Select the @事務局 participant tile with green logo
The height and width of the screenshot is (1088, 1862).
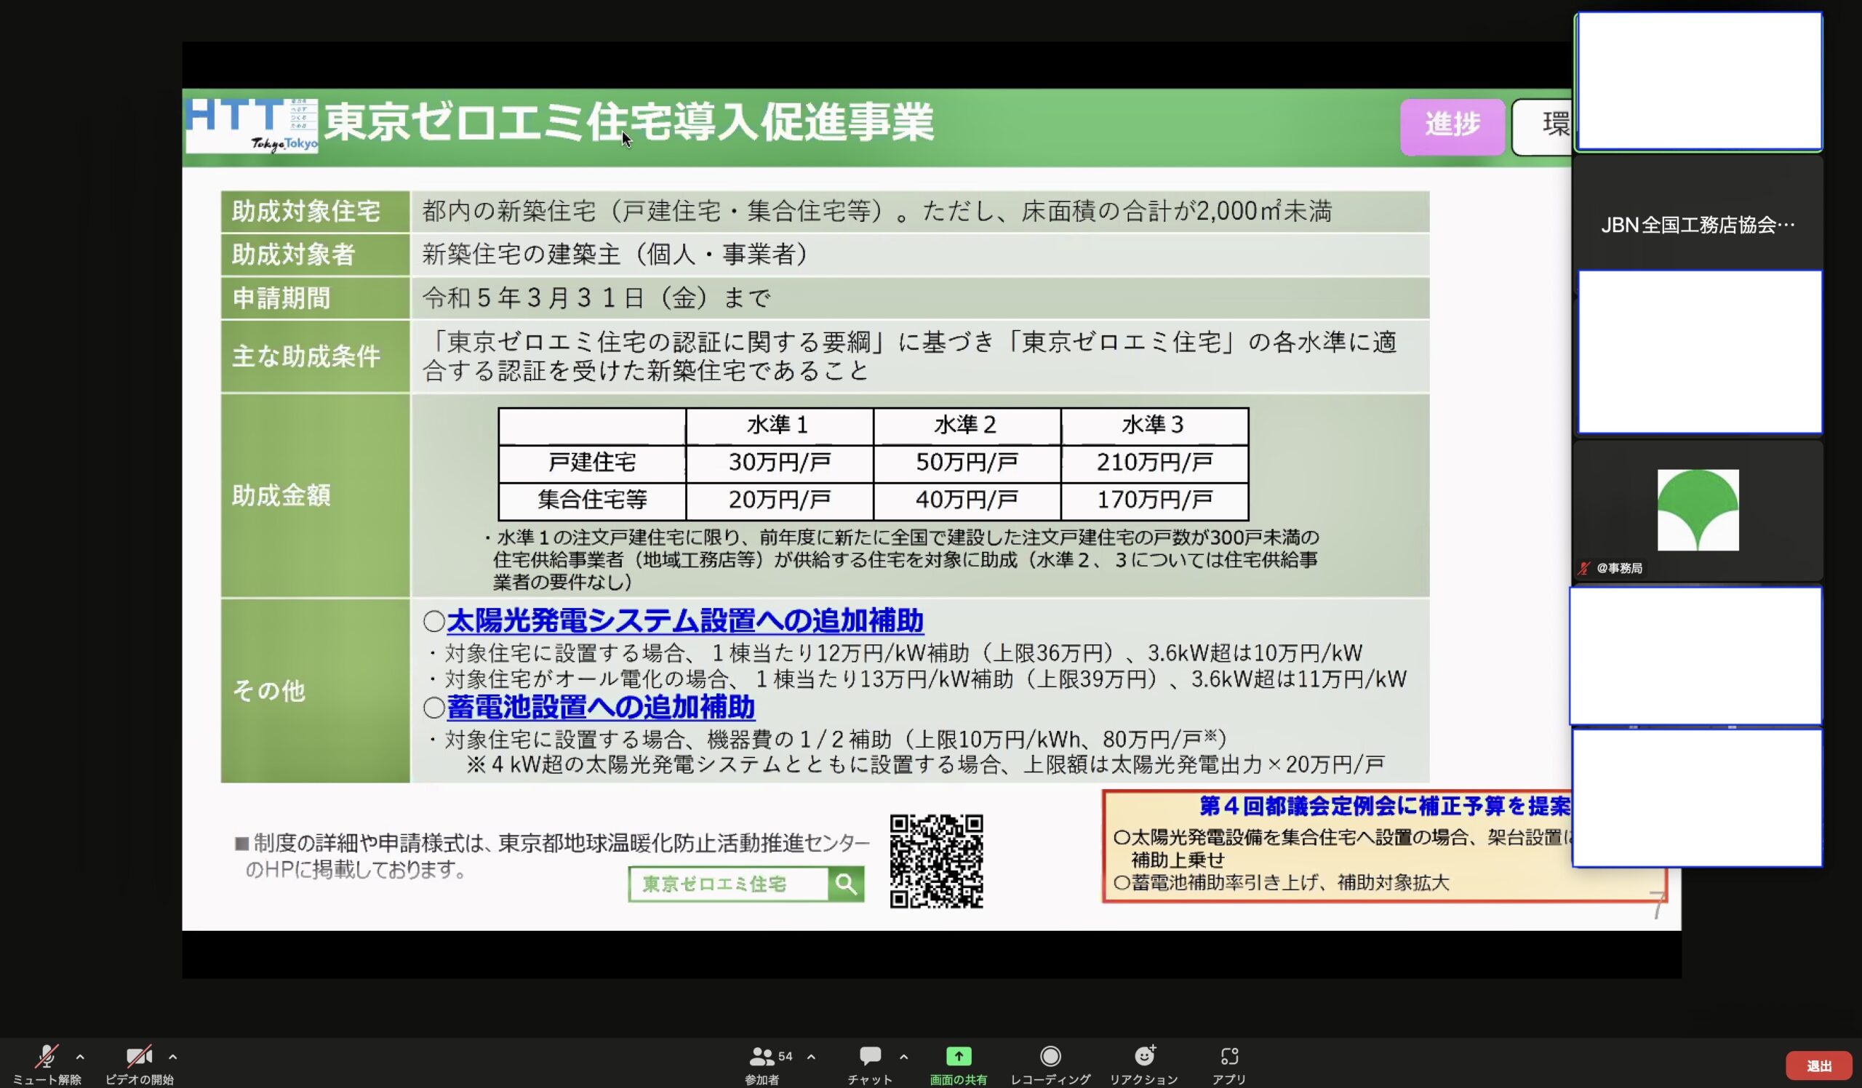(1698, 510)
